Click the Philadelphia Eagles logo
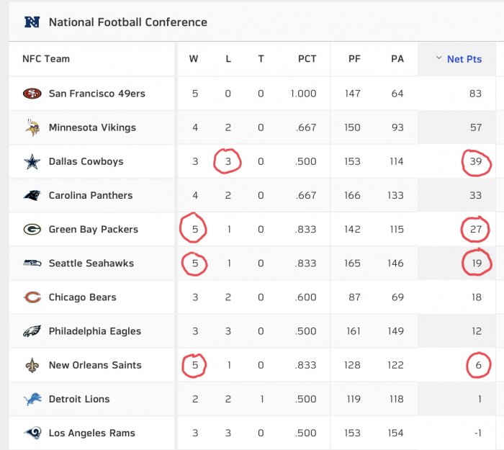 click(32, 331)
